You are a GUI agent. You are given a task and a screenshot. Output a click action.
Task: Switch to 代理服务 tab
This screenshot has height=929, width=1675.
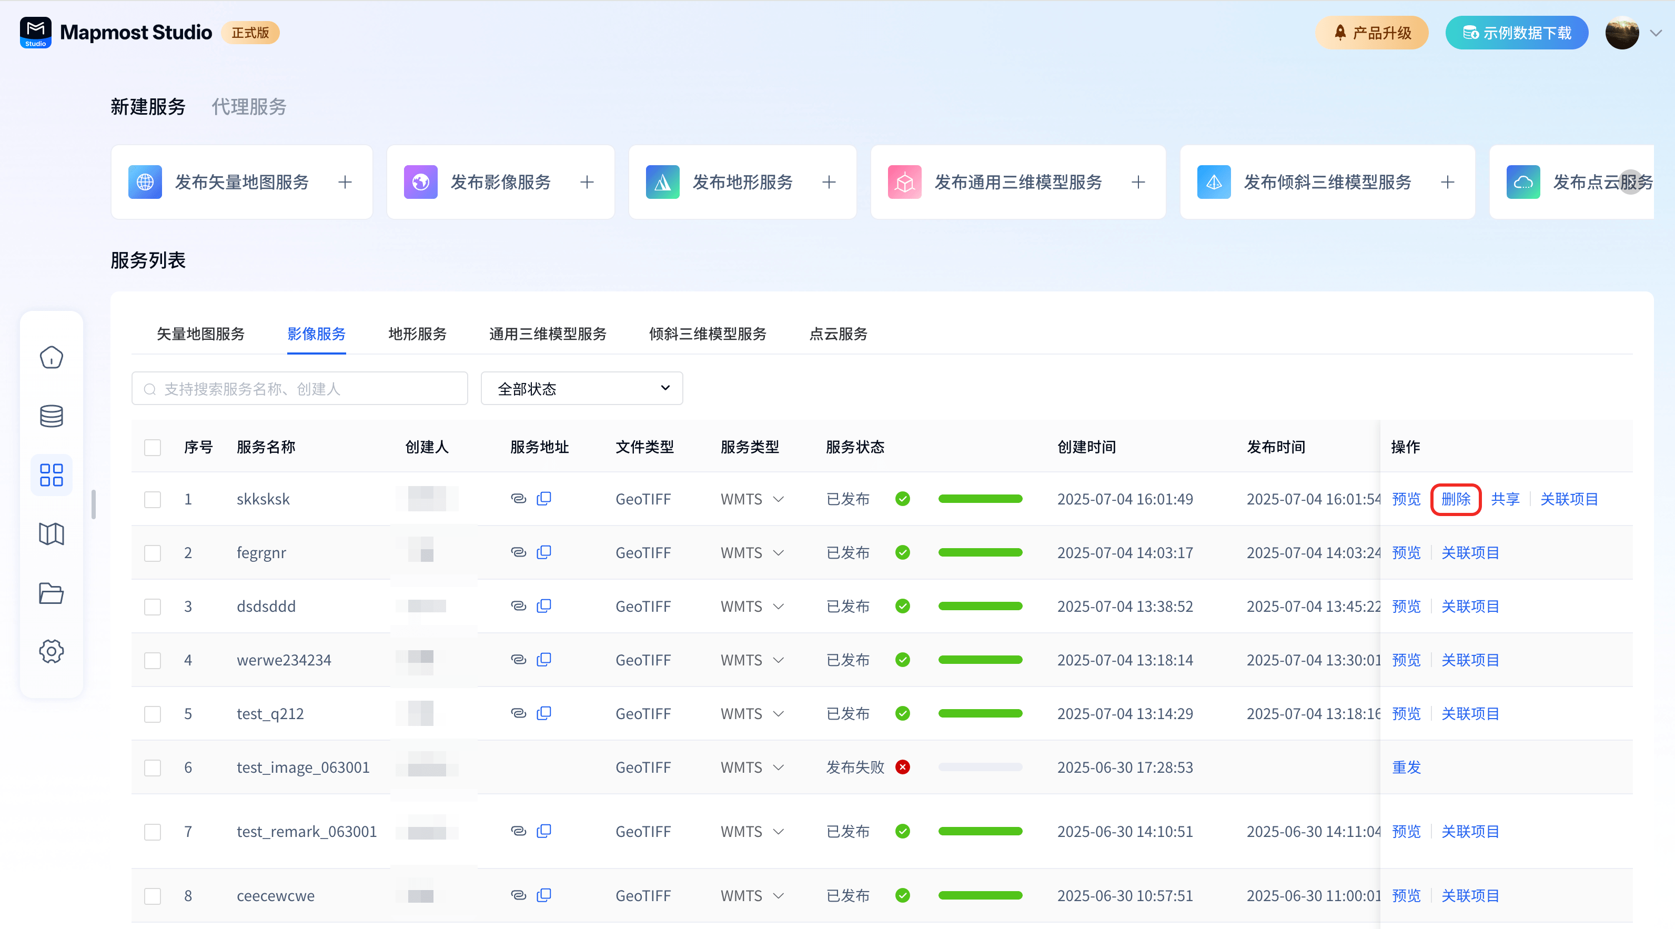pos(249,107)
